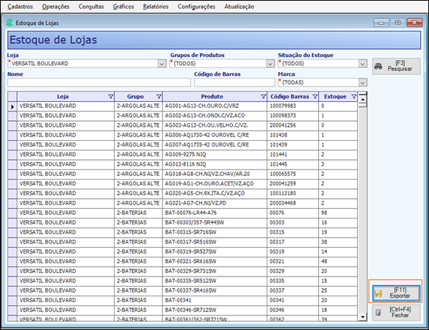429x330 pixels.
Task: Click the Nome input field
Action: pyautogui.click(x=99, y=82)
